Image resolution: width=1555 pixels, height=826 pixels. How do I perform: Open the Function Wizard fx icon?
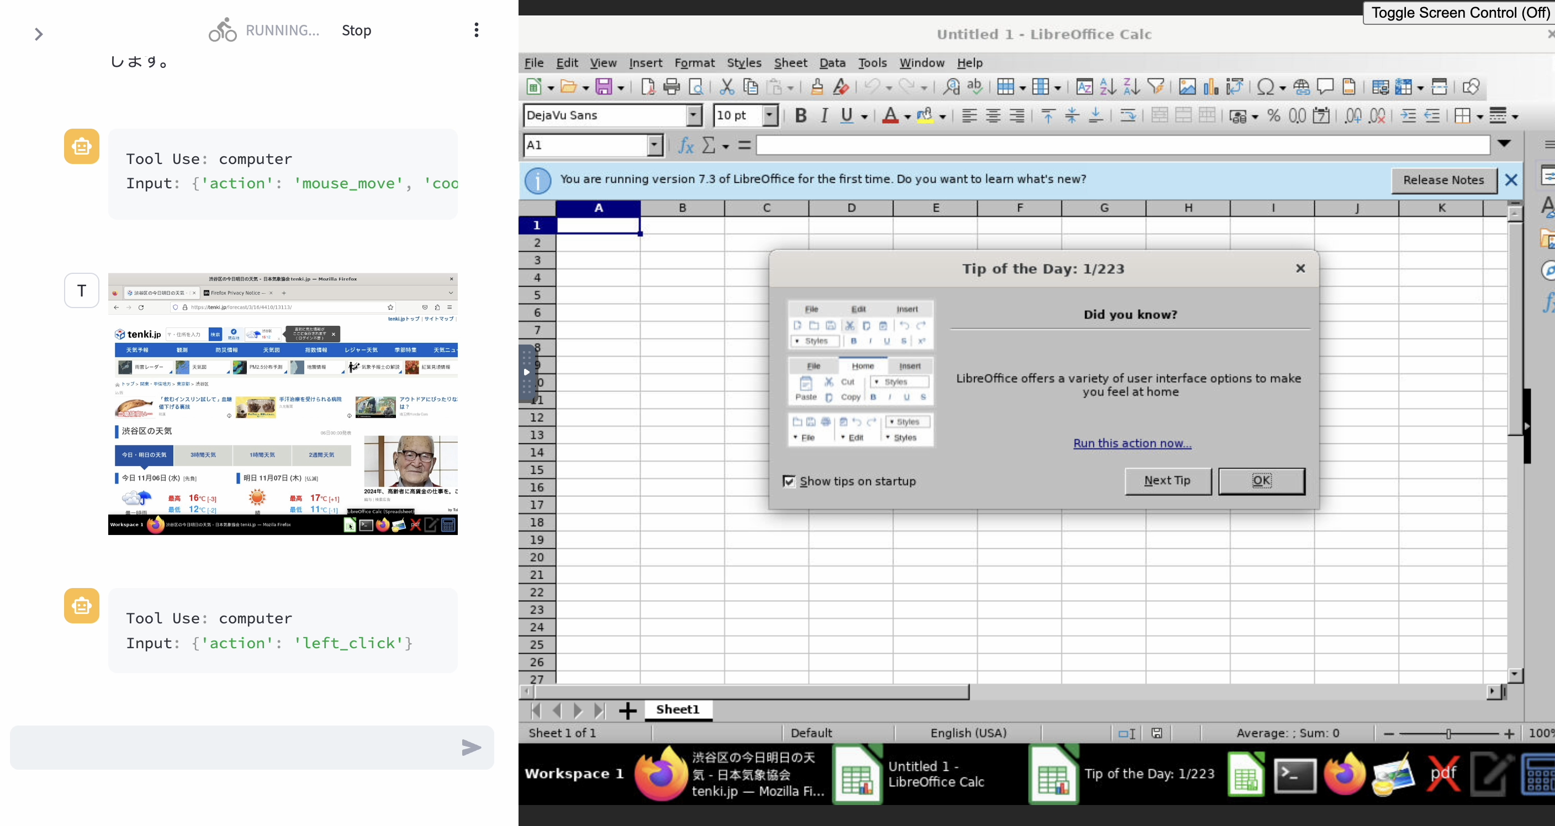tap(686, 145)
